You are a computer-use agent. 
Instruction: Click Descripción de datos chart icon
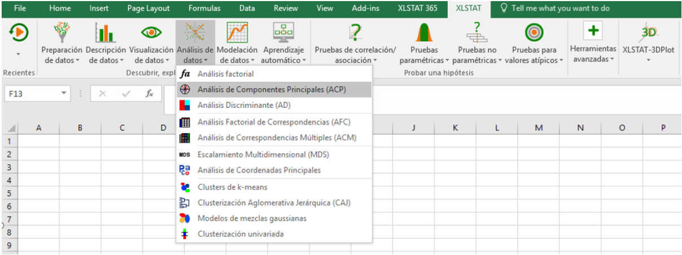point(106,34)
